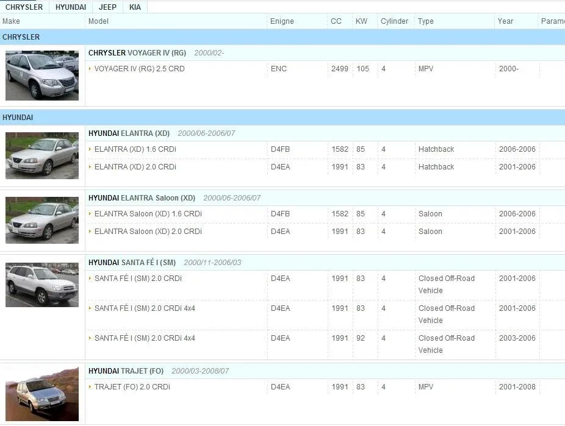Screen dimensions: 565x426
Task: Click date range 2000/03-2008/07 beside Trajet
Action: pos(200,371)
